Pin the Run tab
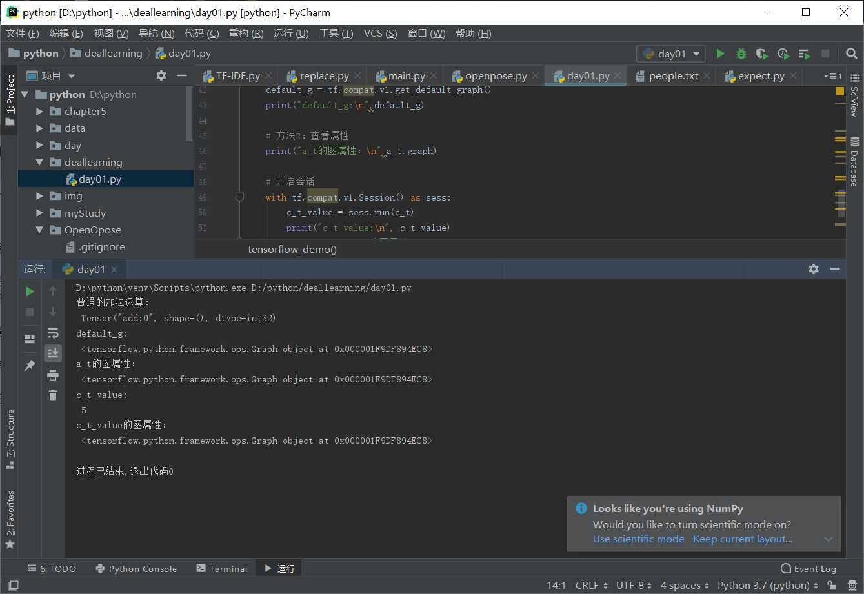The image size is (864, 594). tap(30, 366)
